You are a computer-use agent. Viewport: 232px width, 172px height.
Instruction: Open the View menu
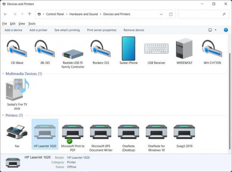point(22,24)
